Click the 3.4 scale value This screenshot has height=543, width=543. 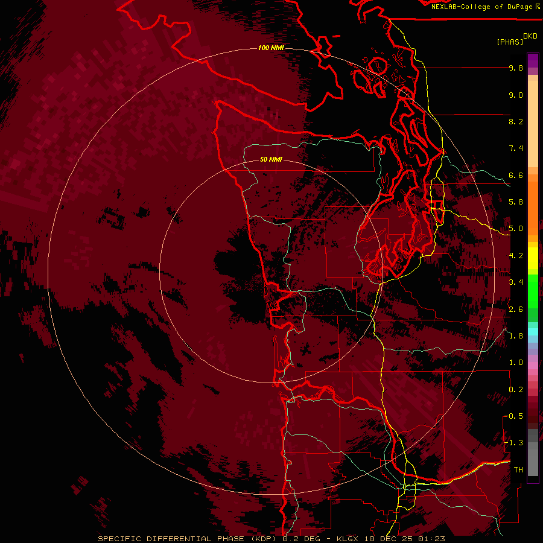point(516,282)
